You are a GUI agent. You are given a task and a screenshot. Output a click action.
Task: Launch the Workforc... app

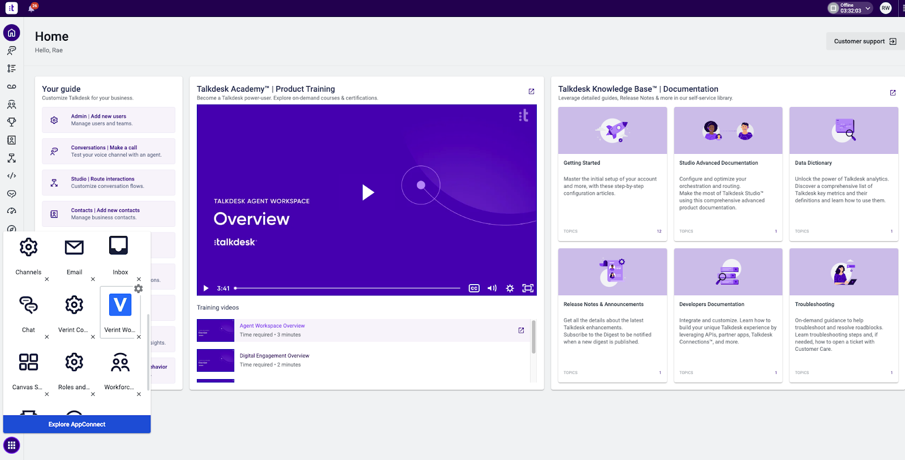[120, 371]
